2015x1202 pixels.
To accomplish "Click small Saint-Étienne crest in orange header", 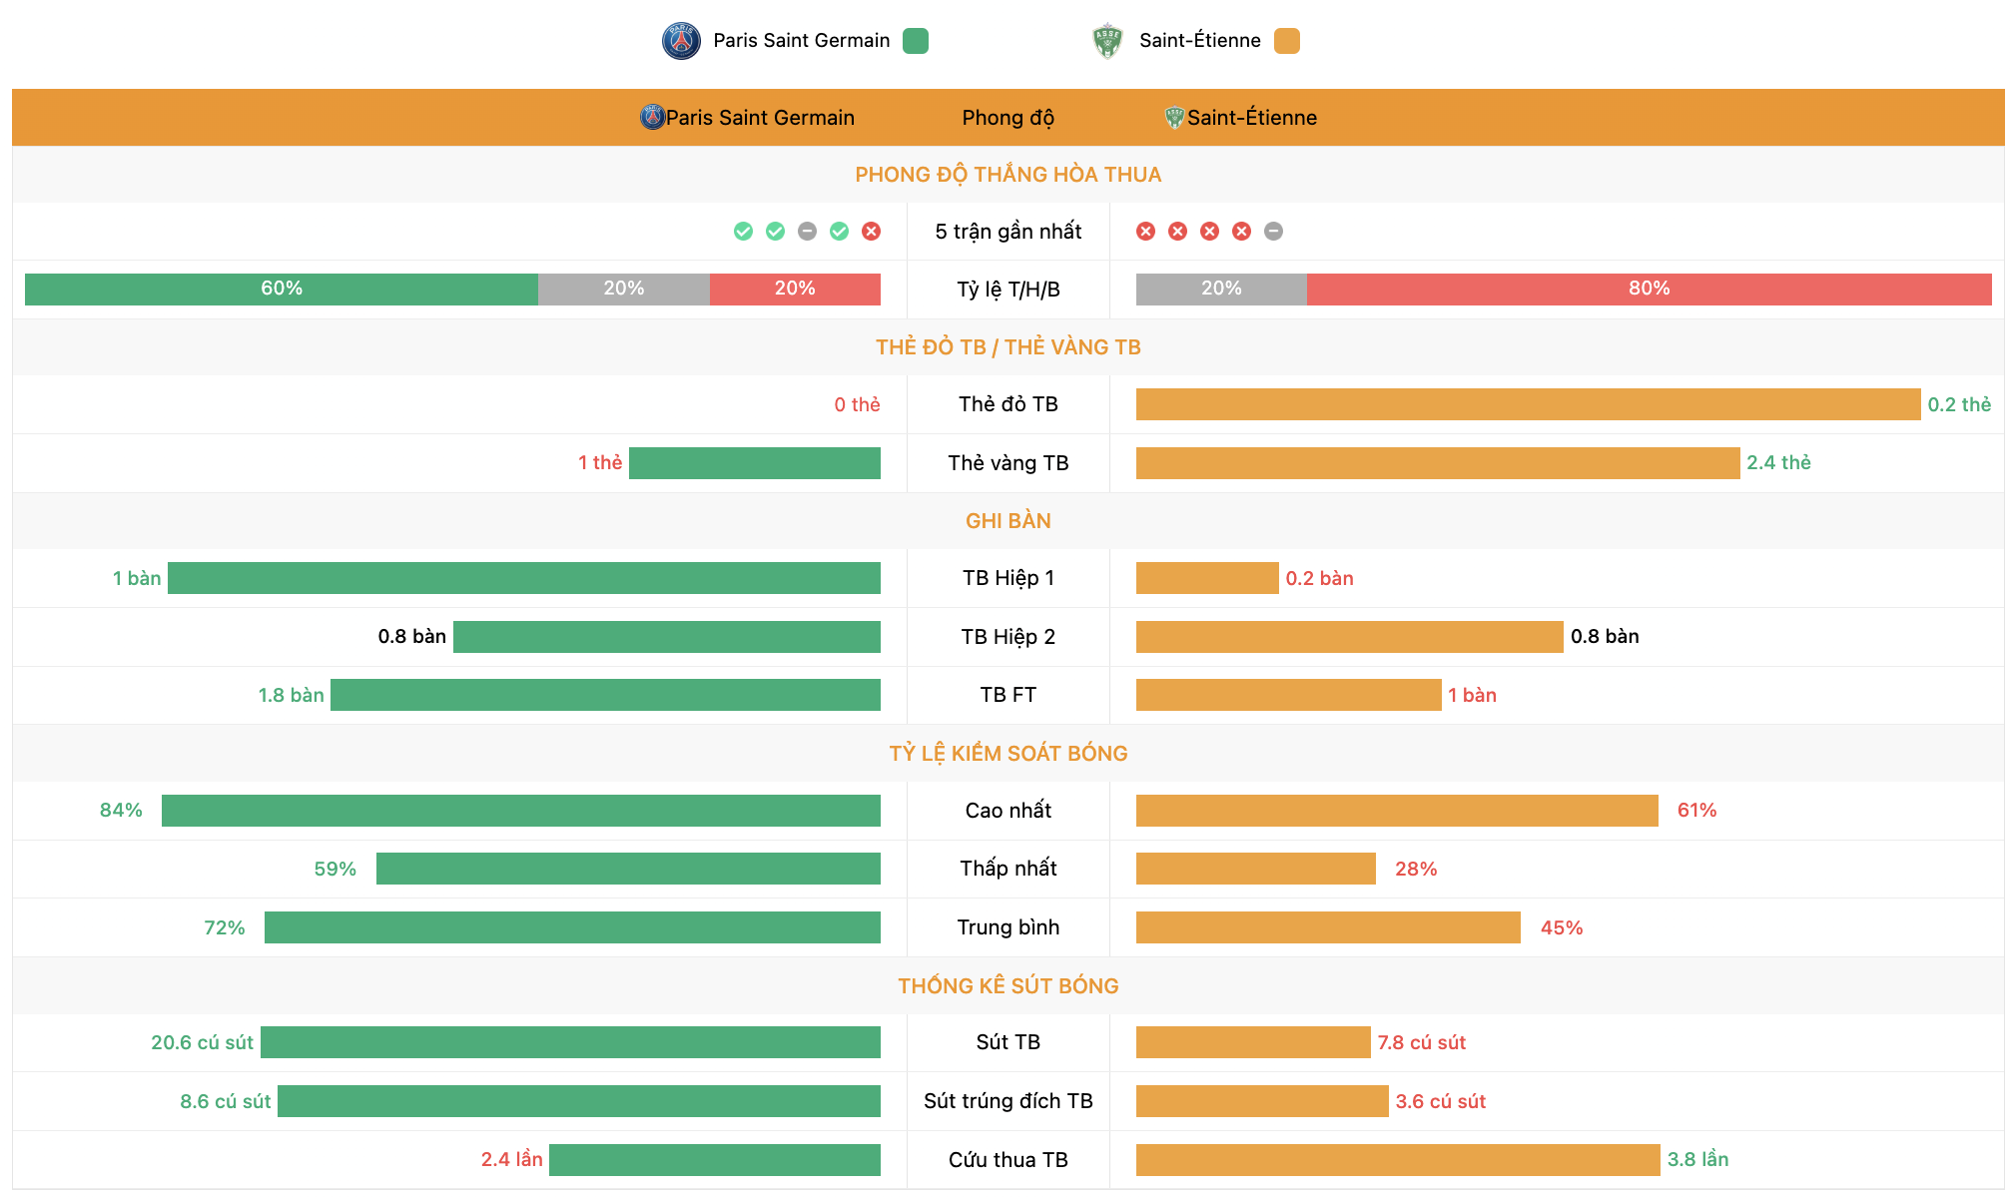I will 1175,118.
